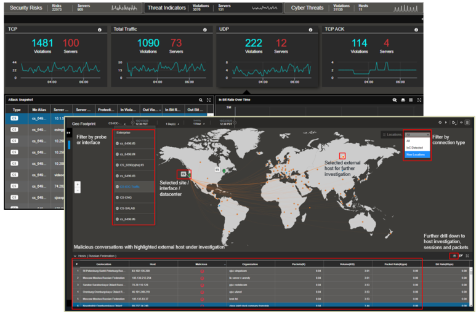
Task: Click info icon on TCP ACK card
Action: point(416,30)
